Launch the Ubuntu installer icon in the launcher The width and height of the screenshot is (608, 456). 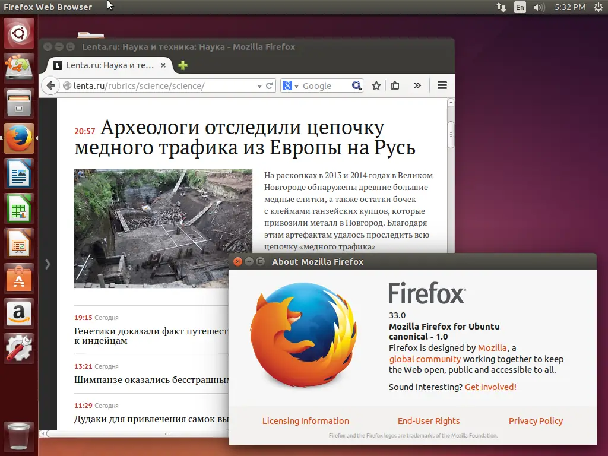[18, 68]
